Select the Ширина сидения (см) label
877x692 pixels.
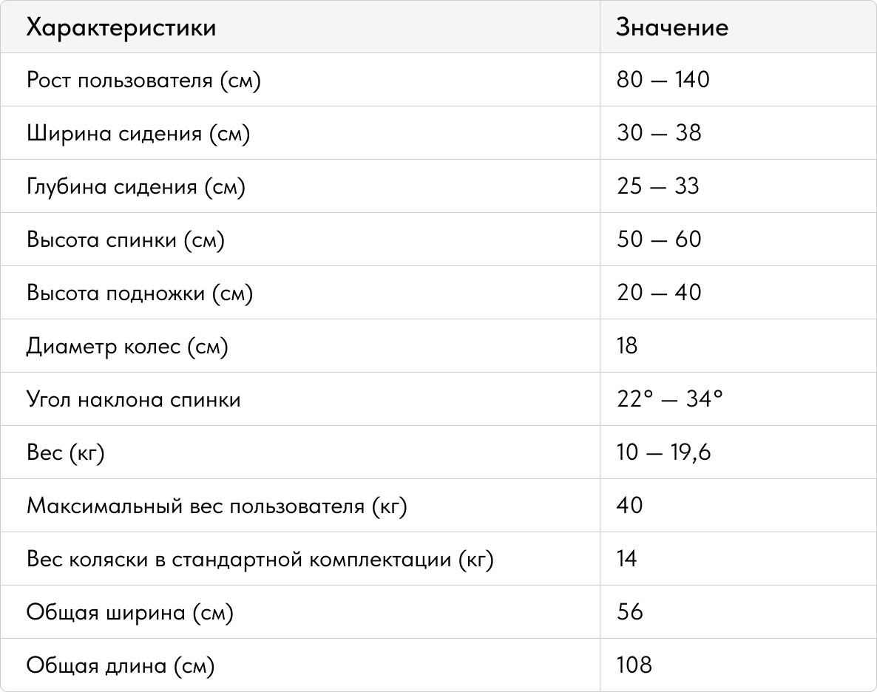(x=138, y=133)
